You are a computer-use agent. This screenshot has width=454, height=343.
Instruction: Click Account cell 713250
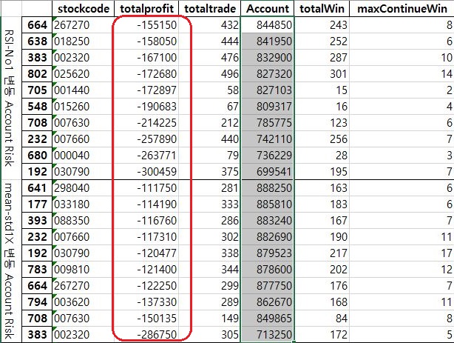point(268,335)
